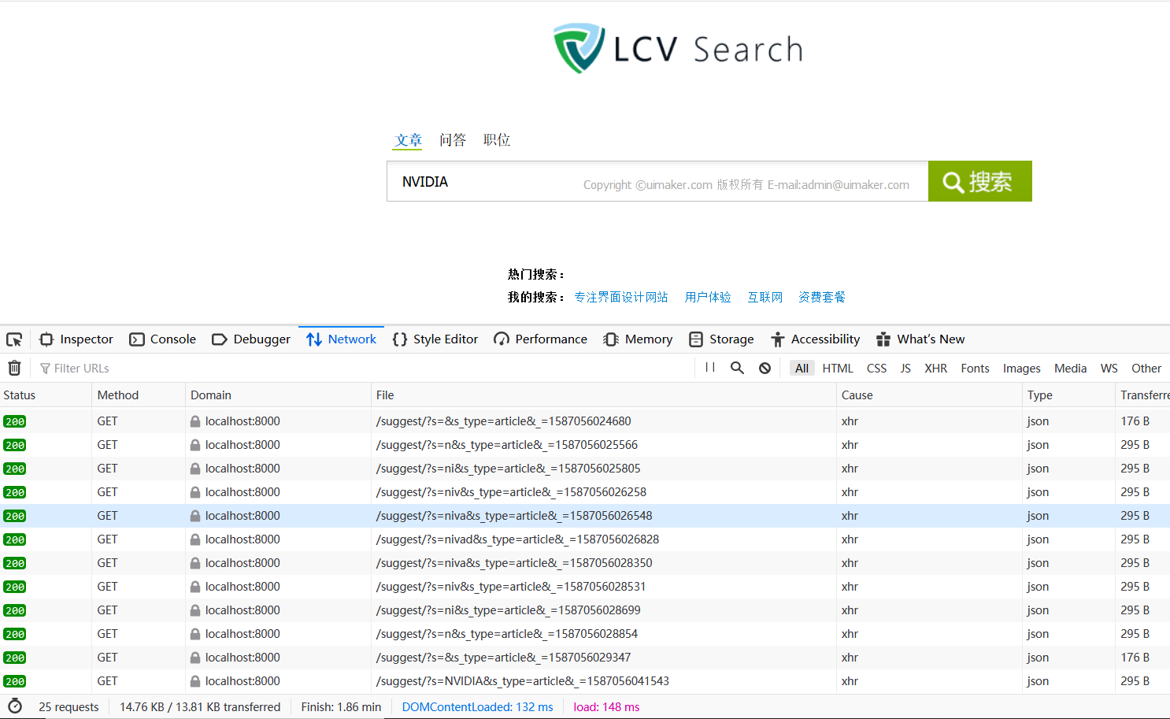Click the element picker icon in devtools
The width and height of the screenshot is (1170, 719).
tap(14, 339)
